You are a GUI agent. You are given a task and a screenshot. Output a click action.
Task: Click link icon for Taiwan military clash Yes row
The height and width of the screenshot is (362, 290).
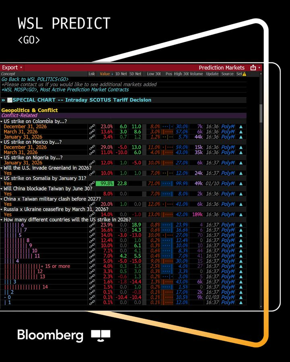(92, 204)
